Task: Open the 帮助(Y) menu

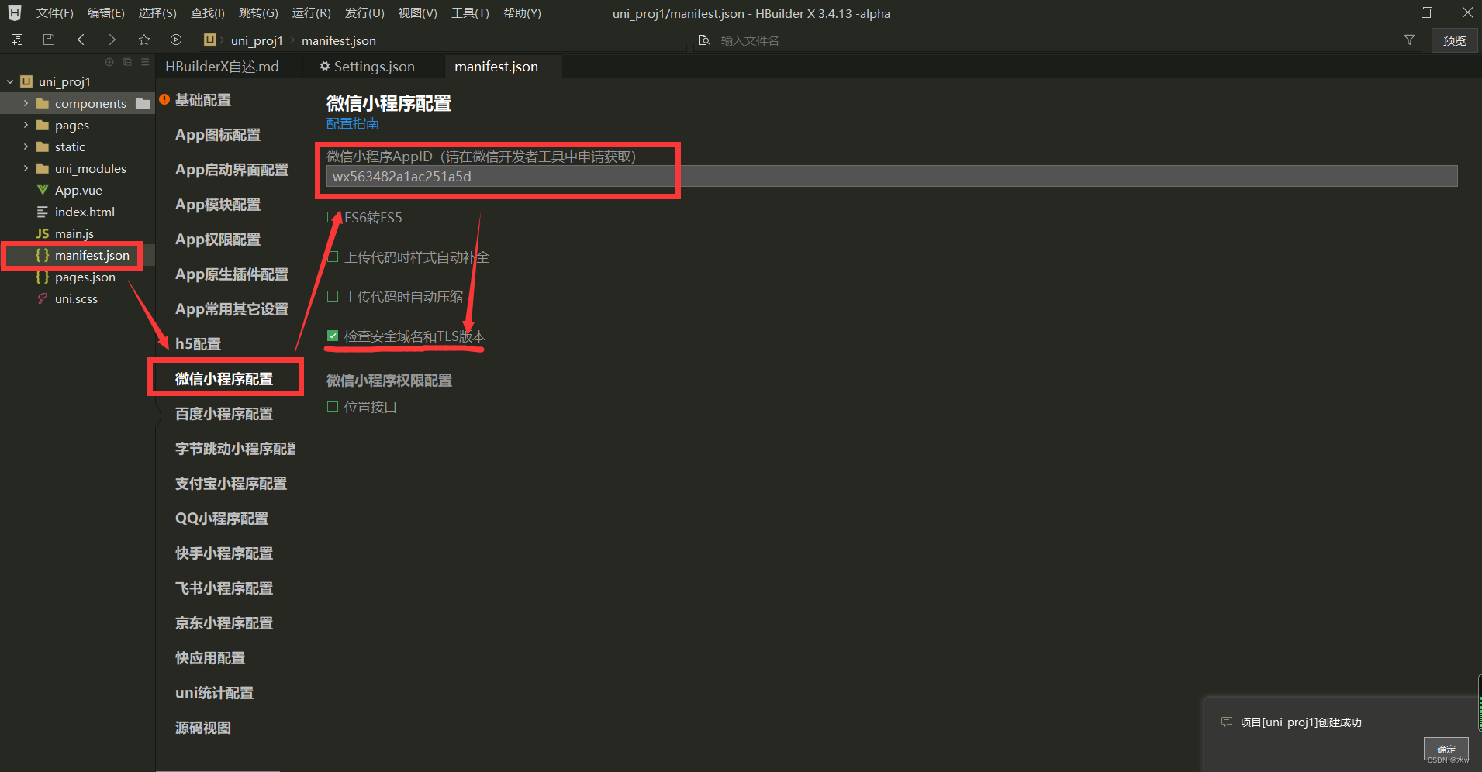Action: 522,13
